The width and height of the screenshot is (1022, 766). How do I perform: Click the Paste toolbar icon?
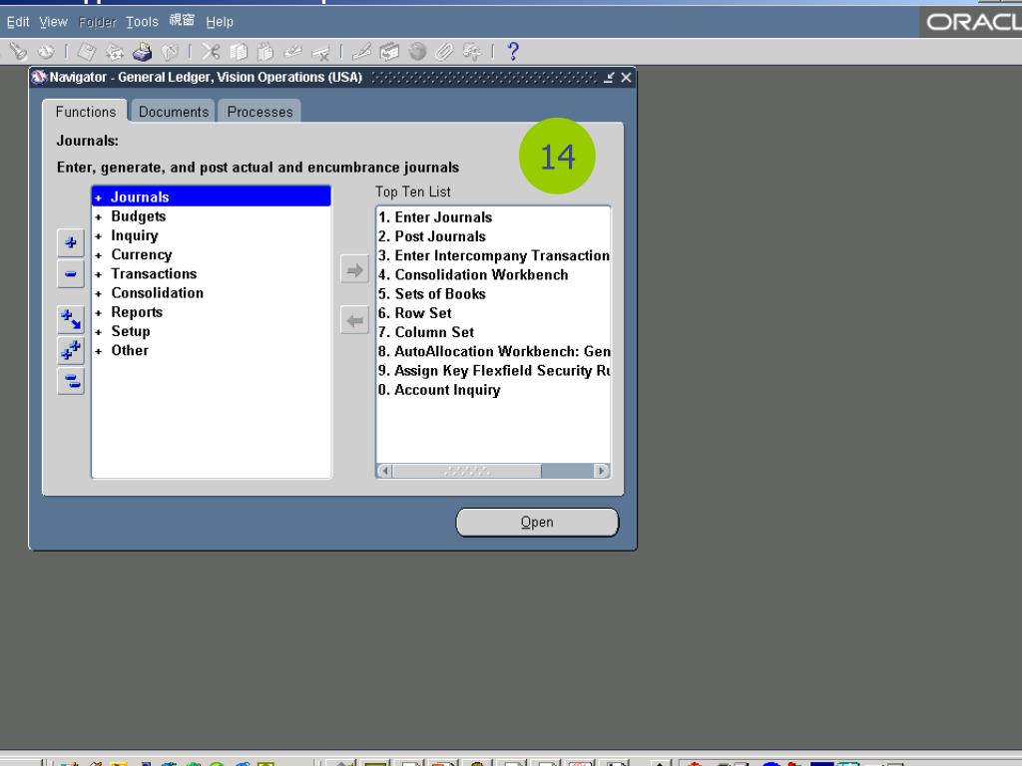[265, 51]
